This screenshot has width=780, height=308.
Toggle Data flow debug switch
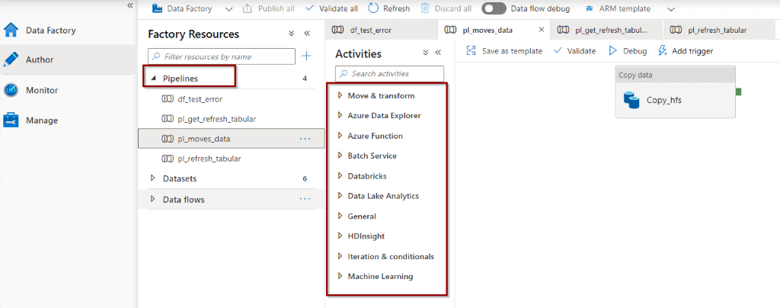tap(494, 8)
